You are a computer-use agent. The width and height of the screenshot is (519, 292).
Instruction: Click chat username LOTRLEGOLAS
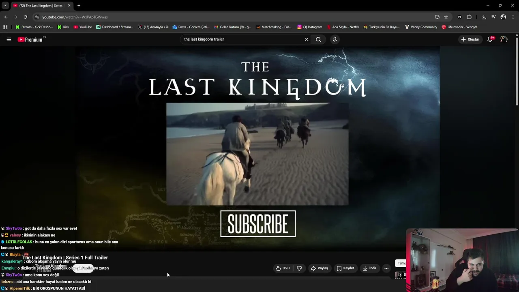tap(19, 242)
